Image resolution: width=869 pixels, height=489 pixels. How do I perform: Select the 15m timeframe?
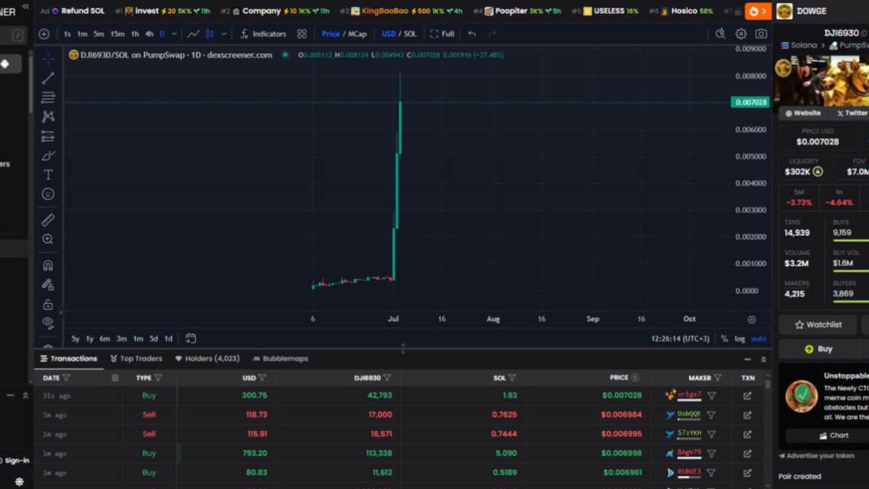pyautogui.click(x=117, y=34)
